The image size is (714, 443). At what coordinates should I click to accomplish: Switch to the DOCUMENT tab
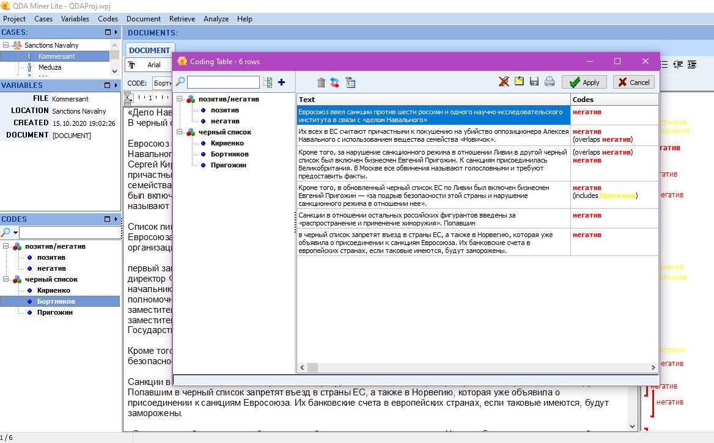click(x=149, y=50)
